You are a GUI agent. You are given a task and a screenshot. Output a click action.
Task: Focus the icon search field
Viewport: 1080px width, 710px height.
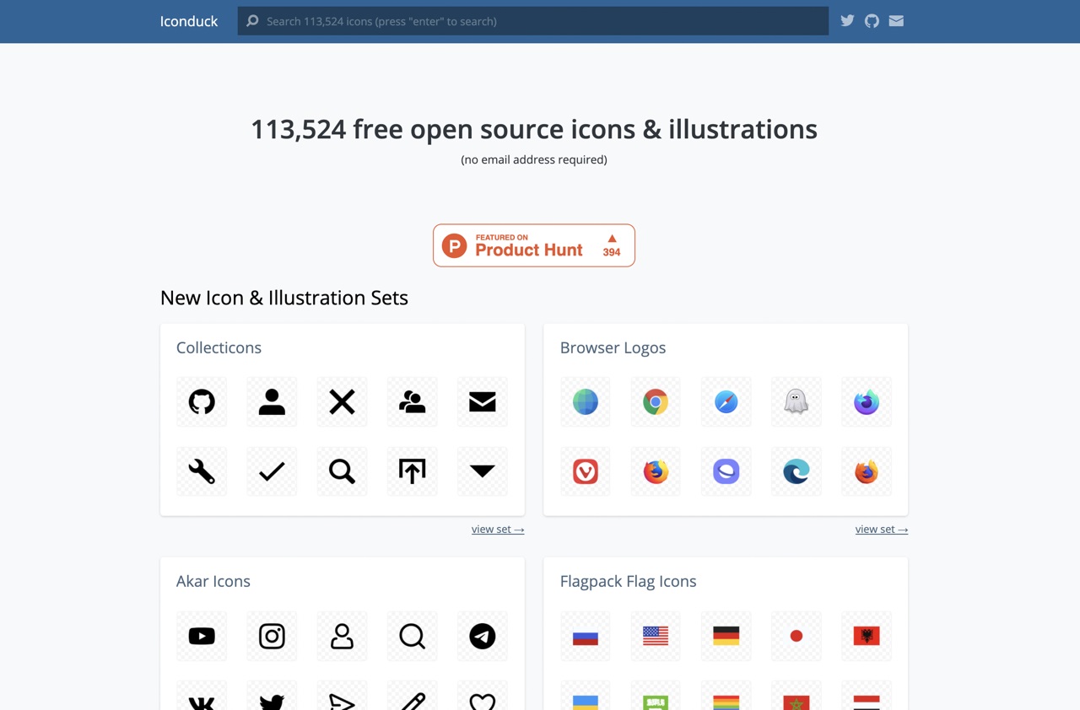coord(533,21)
